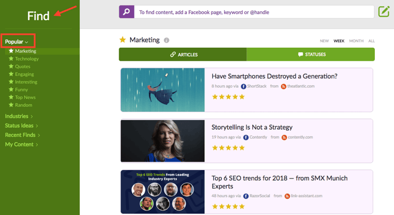This screenshot has height=215, width=394.
Task: Click the Contently Facebook icon
Action: pos(246,138)
